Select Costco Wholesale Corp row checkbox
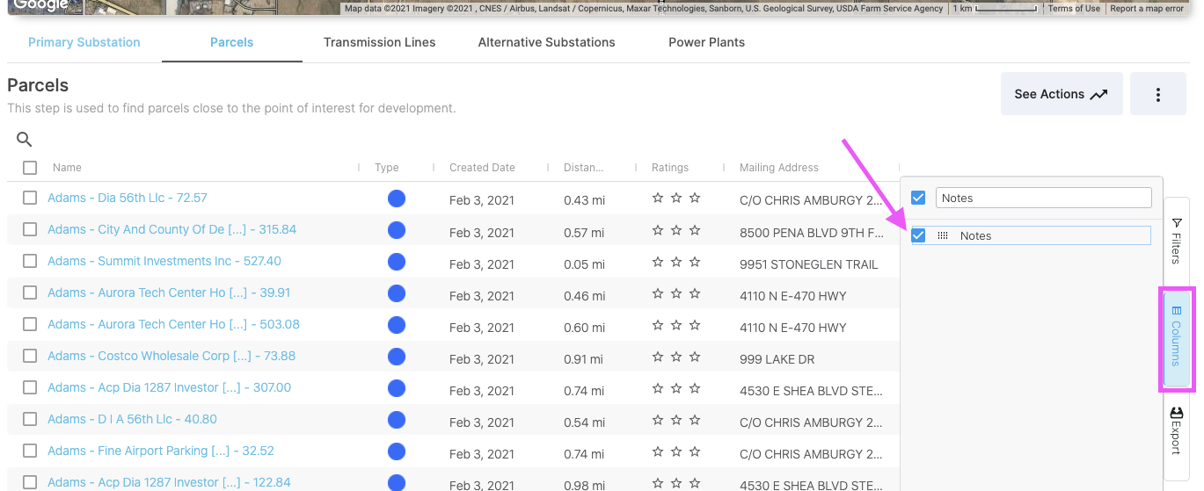This screenshot has width=1204, height=491. 30,356
